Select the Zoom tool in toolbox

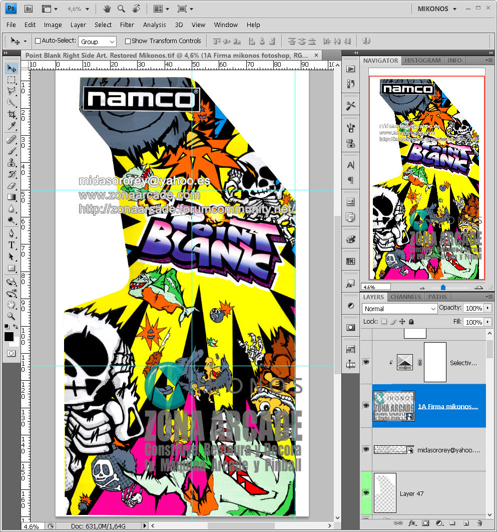coord(12,316)
